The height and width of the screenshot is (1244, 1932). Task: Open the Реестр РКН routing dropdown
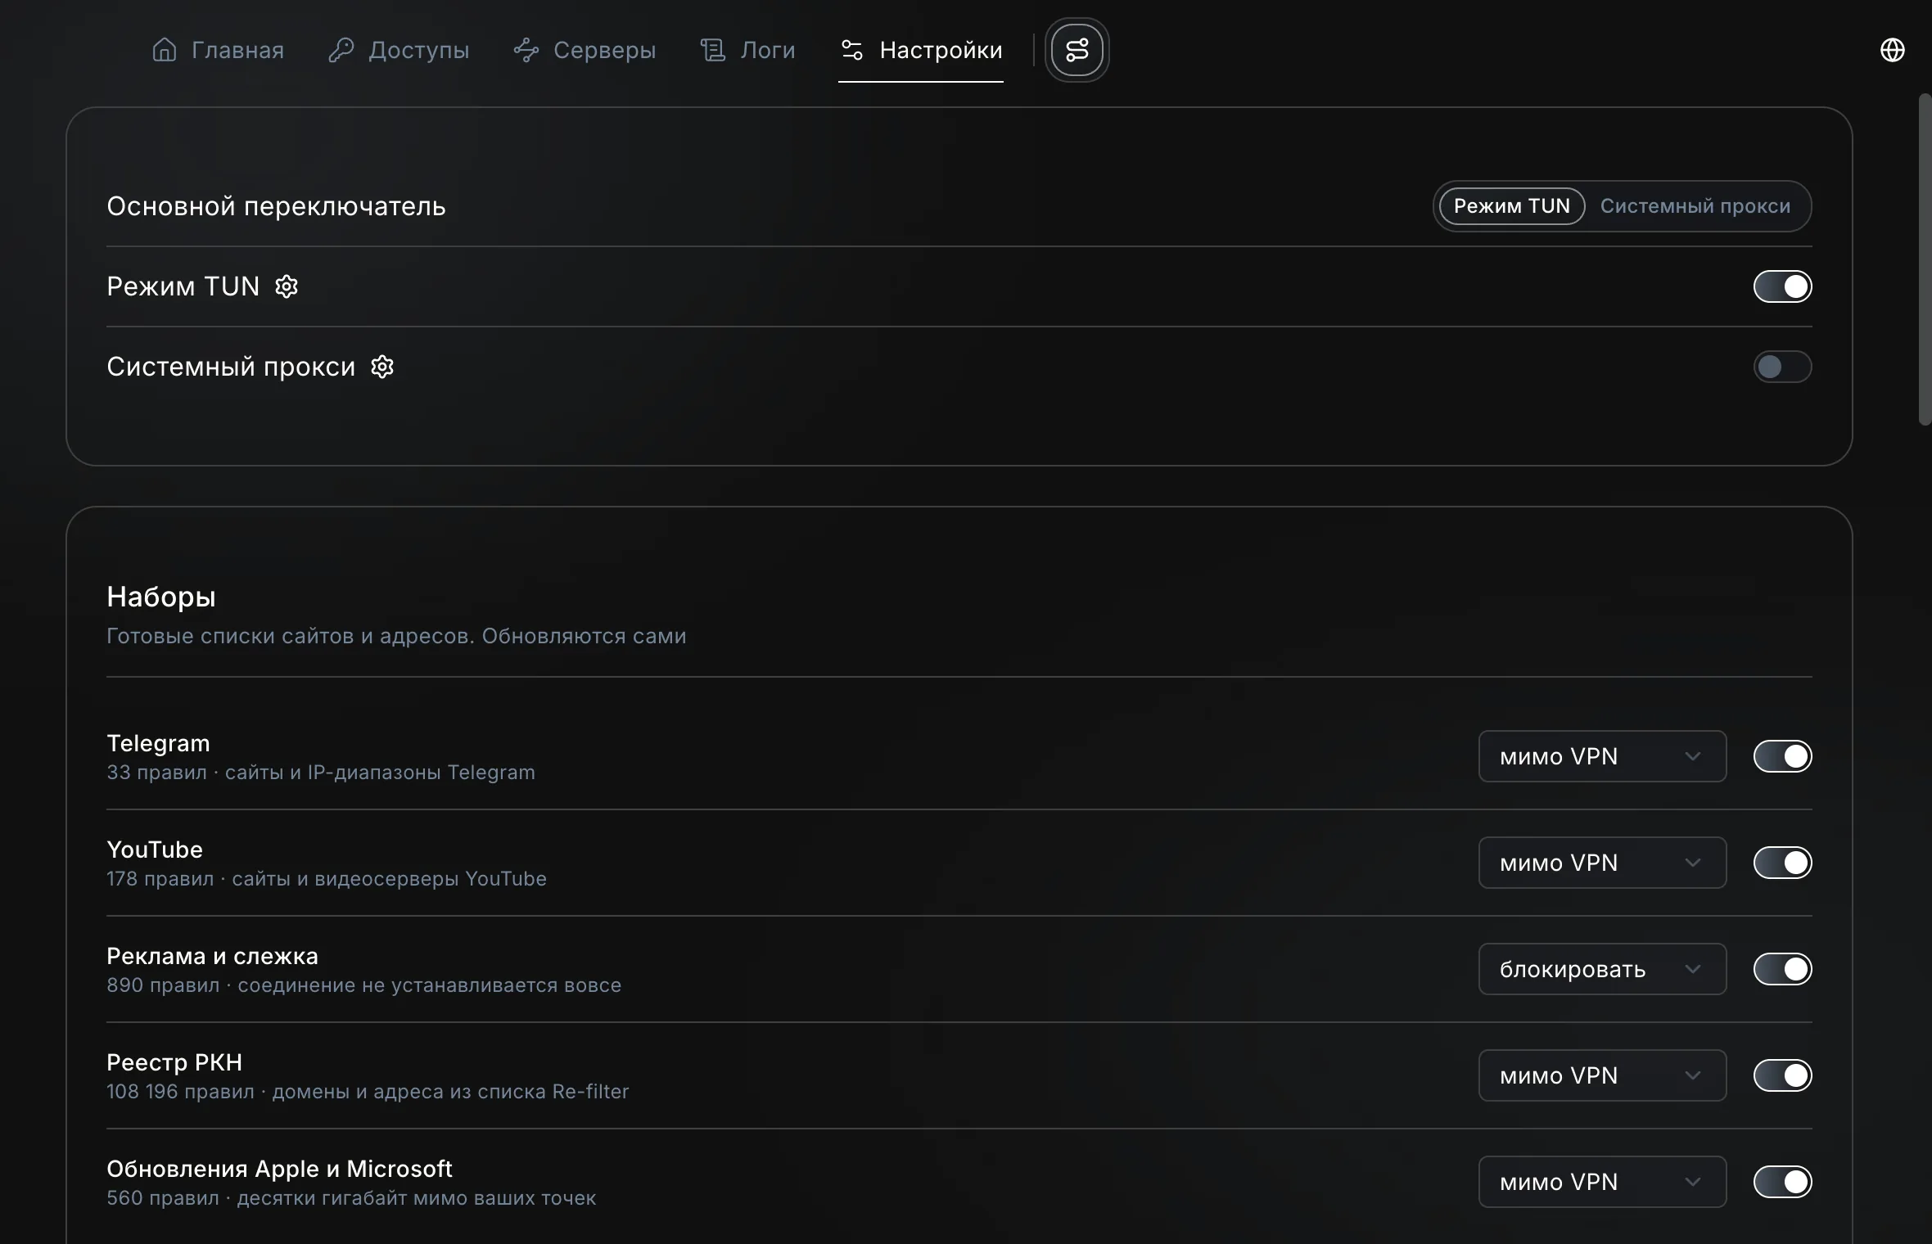pyautogui.click(x=1602, y=1075)
